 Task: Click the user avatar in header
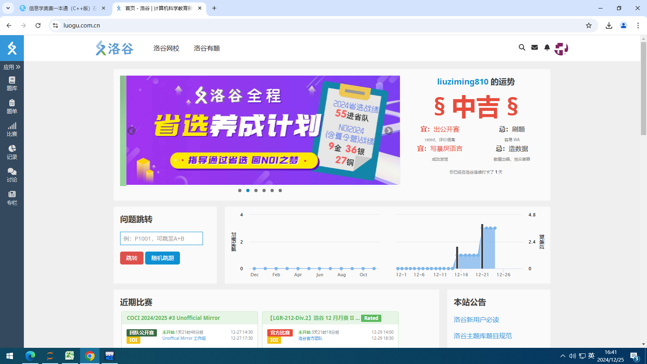coord(561,49)
